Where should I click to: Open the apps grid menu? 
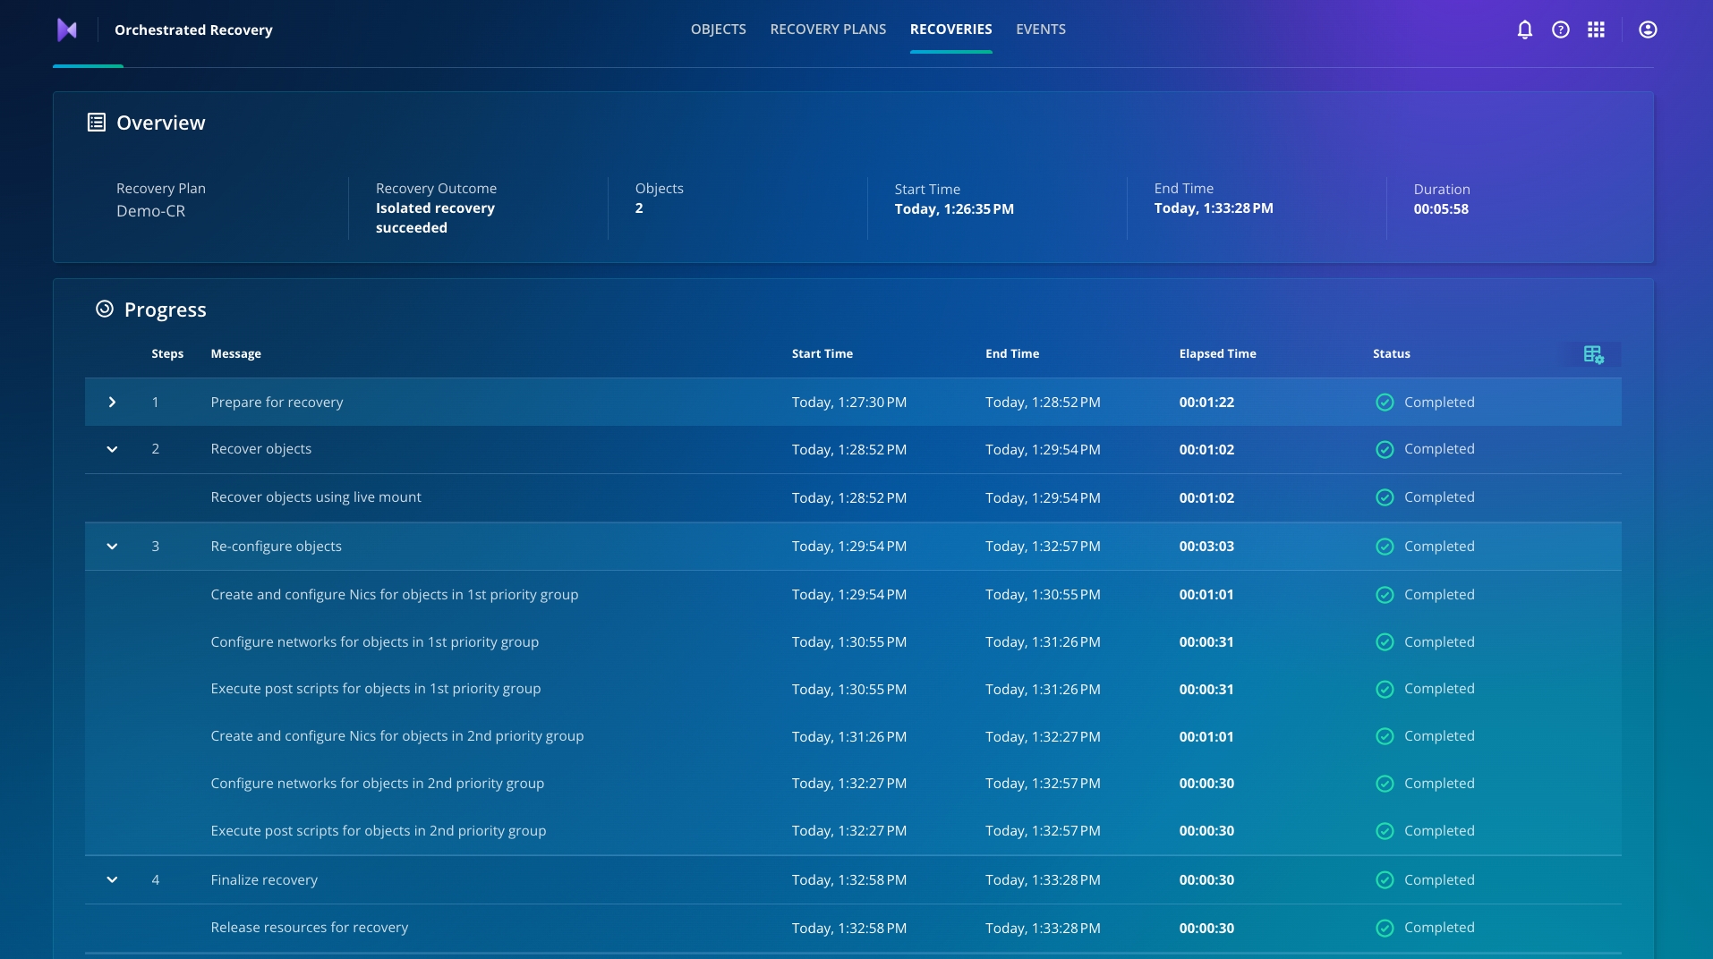click(1596, 30)
